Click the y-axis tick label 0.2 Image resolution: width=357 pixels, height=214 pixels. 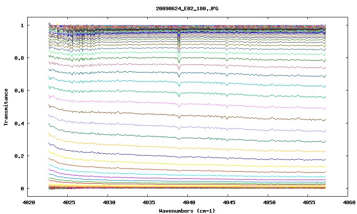(x=19, y=156)
